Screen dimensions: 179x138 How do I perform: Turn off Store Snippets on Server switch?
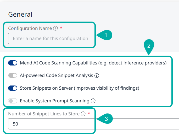click(x=13, y=88)
